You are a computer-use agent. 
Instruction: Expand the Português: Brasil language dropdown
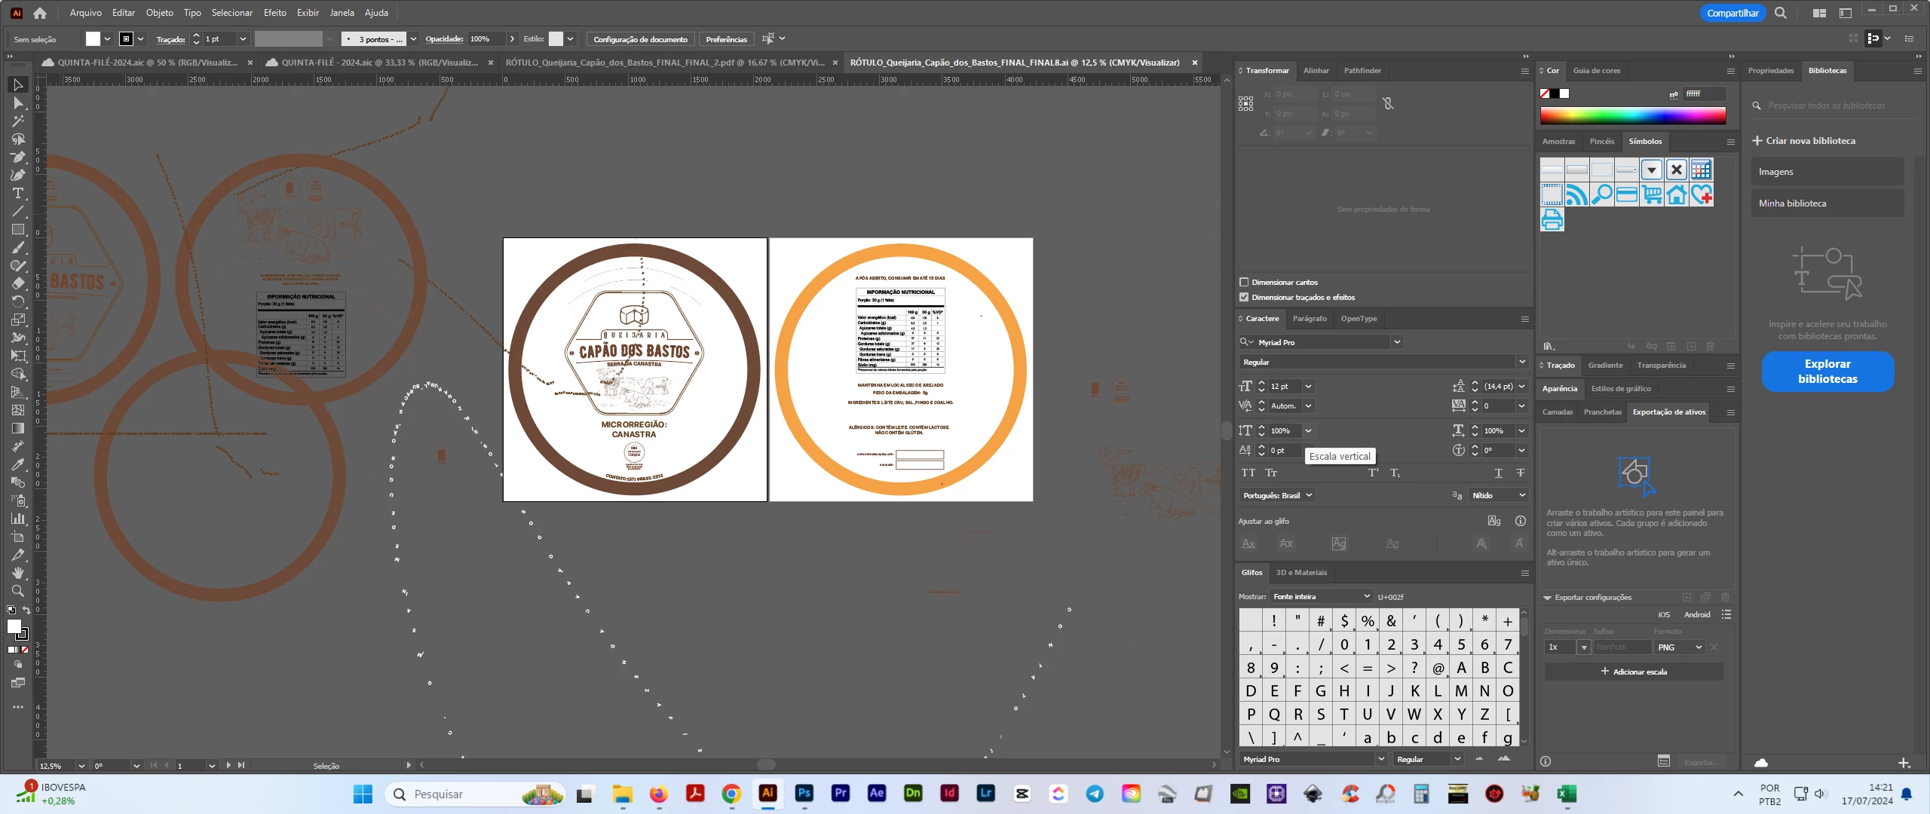[1309, 495]
